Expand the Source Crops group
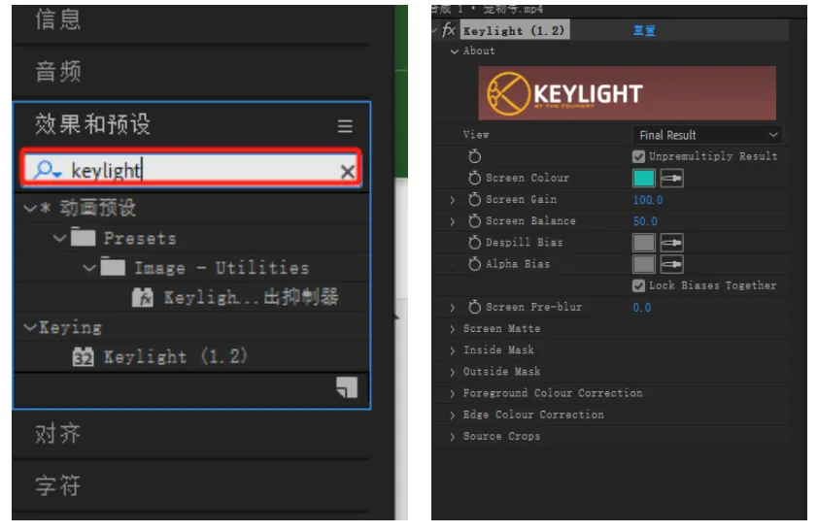Viewport: 818px width, 532px height. pos(453,437)
